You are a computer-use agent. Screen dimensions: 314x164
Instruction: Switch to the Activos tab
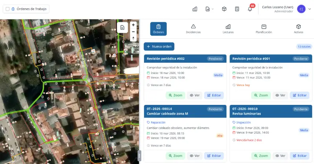coord(298,29)
